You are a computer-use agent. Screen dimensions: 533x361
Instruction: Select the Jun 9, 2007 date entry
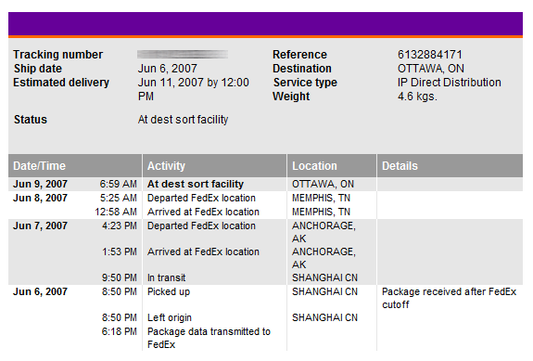[x=40, y=184]
